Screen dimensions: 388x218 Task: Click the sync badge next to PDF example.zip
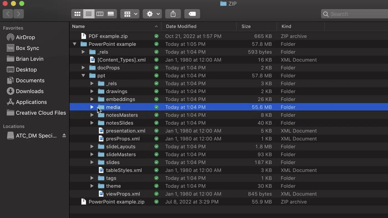coord(156,36)
